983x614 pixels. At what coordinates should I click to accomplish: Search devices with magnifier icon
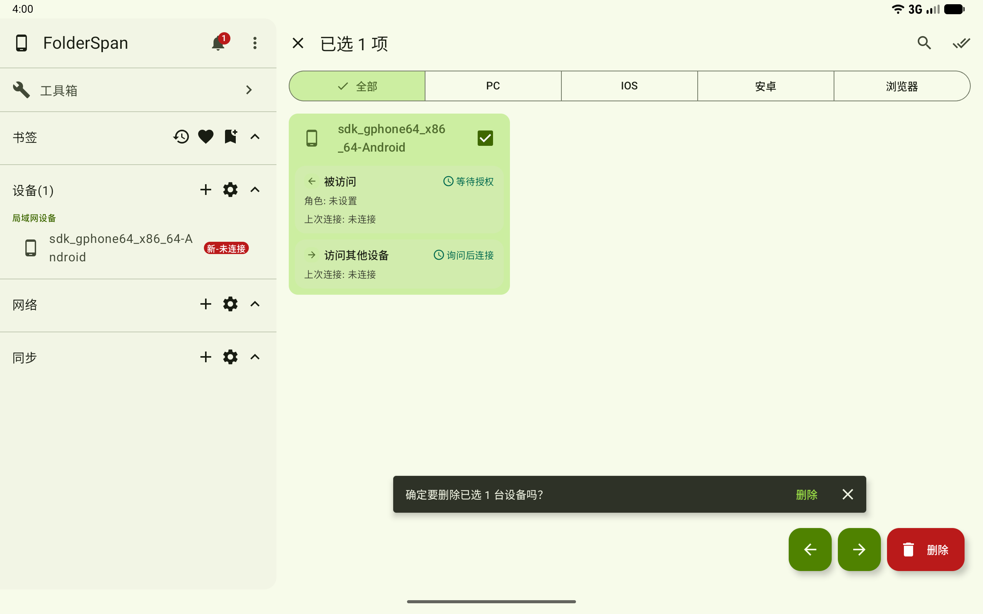924,43
